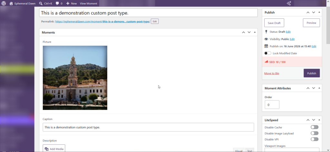Click the purple Publish button
This screenshot has height=152, width=330.
click(312, 73)
